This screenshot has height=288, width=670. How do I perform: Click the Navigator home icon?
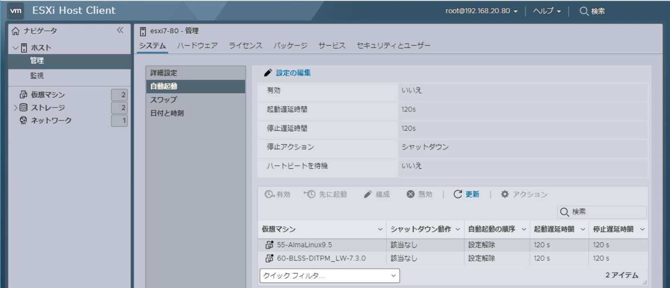click(16, 31)
